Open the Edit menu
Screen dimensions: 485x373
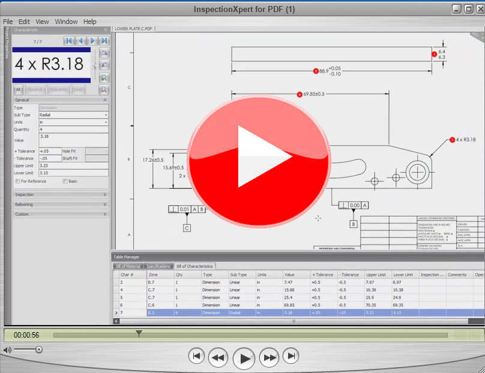pyautogui.click(x=23, y=22)
